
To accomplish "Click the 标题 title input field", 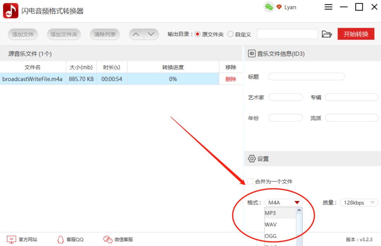I will (x=307, y=77).
